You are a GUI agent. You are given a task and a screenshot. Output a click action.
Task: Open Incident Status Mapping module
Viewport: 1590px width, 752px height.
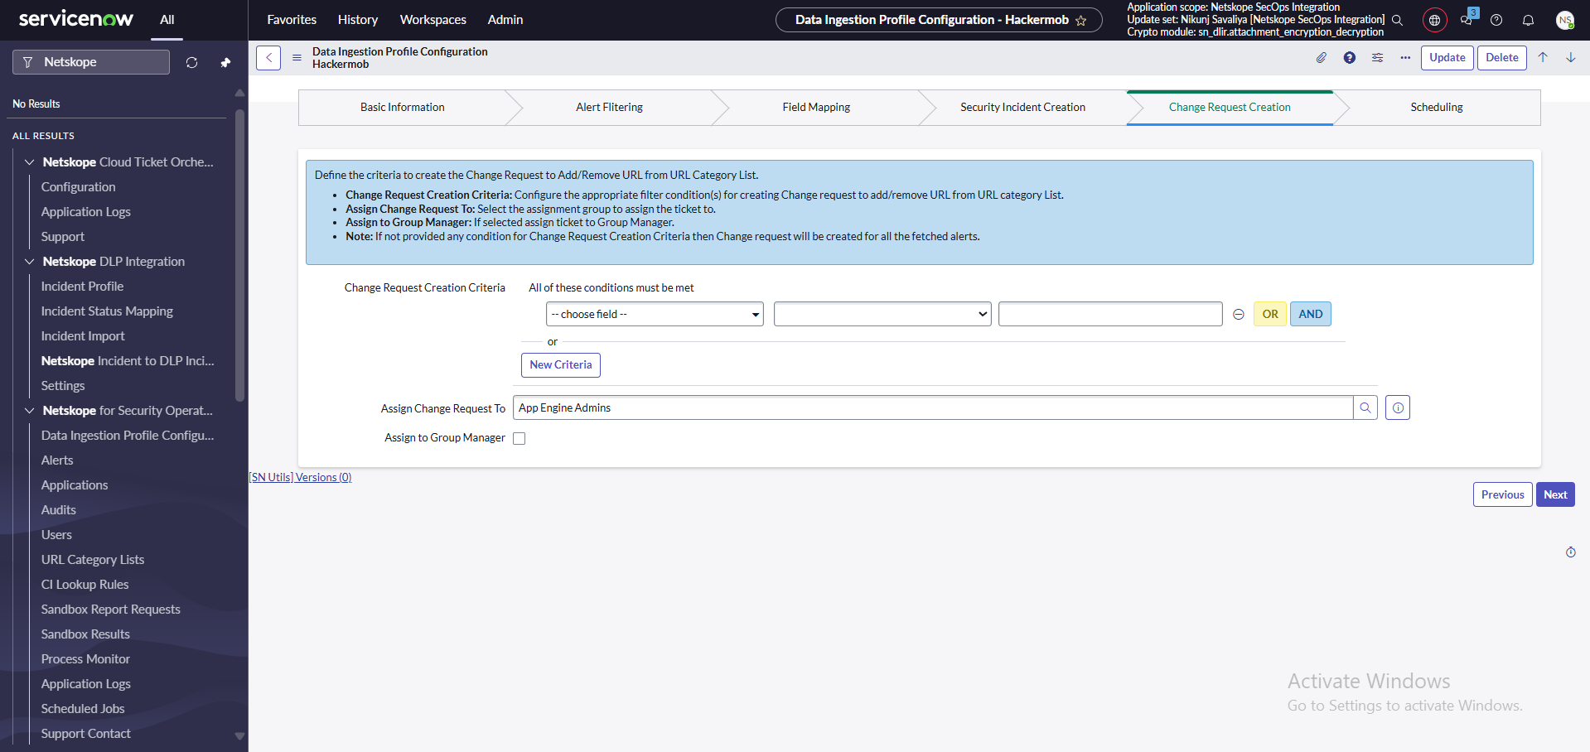click(x=107, y=311)
